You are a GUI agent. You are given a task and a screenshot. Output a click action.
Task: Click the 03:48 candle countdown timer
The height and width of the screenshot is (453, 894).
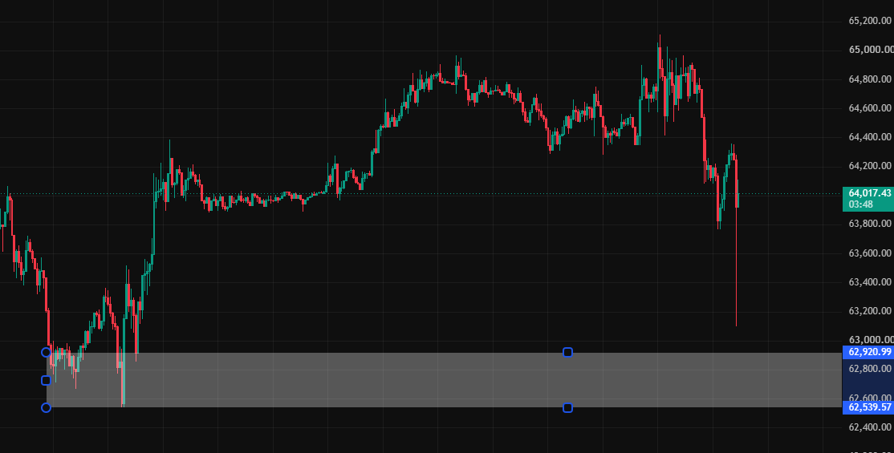tap(859, 204)
